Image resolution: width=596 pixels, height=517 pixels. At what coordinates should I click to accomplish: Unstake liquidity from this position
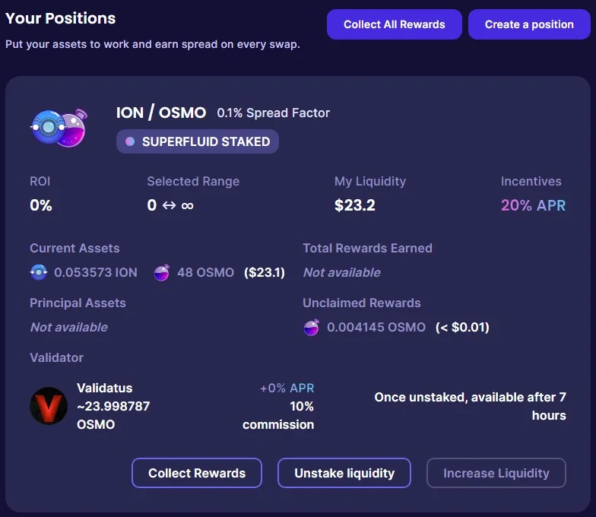click(344, 473)
